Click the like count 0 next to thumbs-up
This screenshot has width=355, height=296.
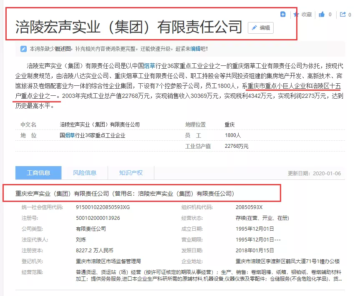[330, 15]
